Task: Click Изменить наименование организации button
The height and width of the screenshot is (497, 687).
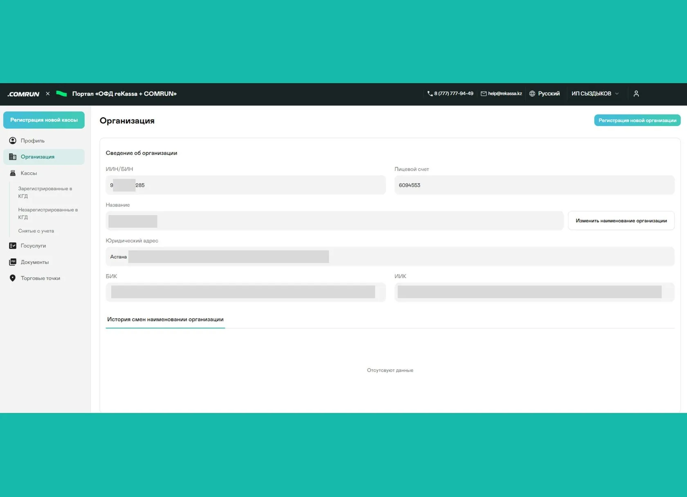Action: point(621,221)
